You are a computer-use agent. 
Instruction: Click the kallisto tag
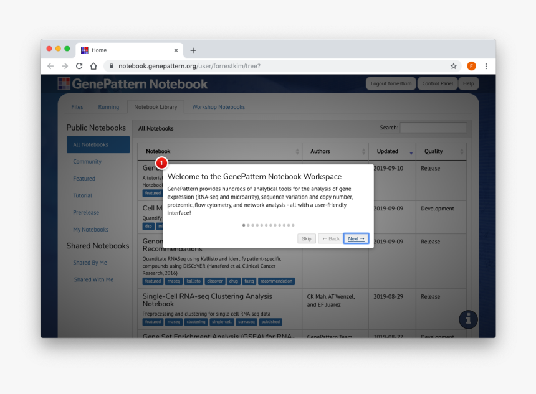[193, 281]
